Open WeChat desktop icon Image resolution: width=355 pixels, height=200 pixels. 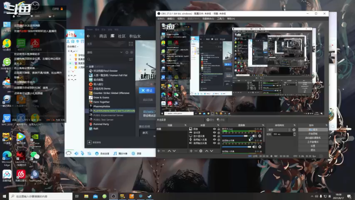[x=35, y=156]
